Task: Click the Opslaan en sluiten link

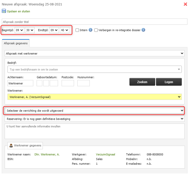Action: tap(19, 11)
